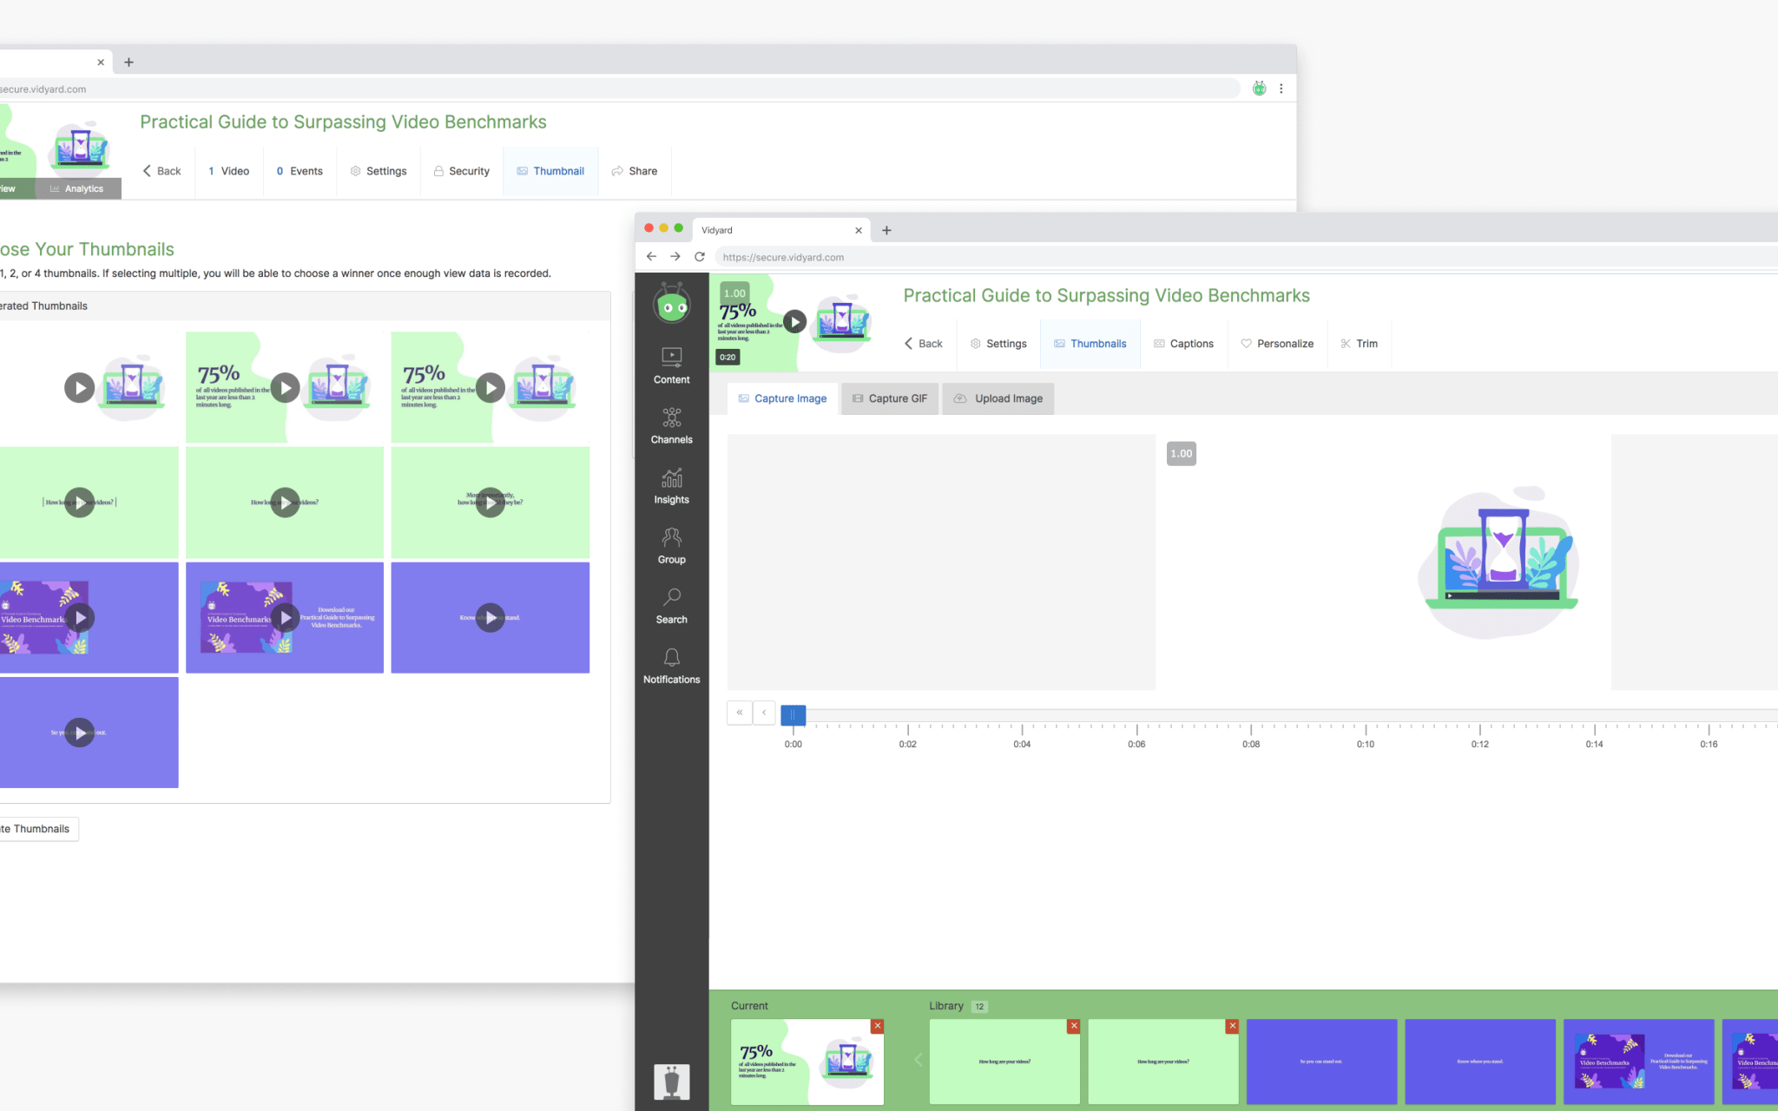Click the back browser address bar
The width and height of the screenshot is (1778, 1111).
click(620, 89)
